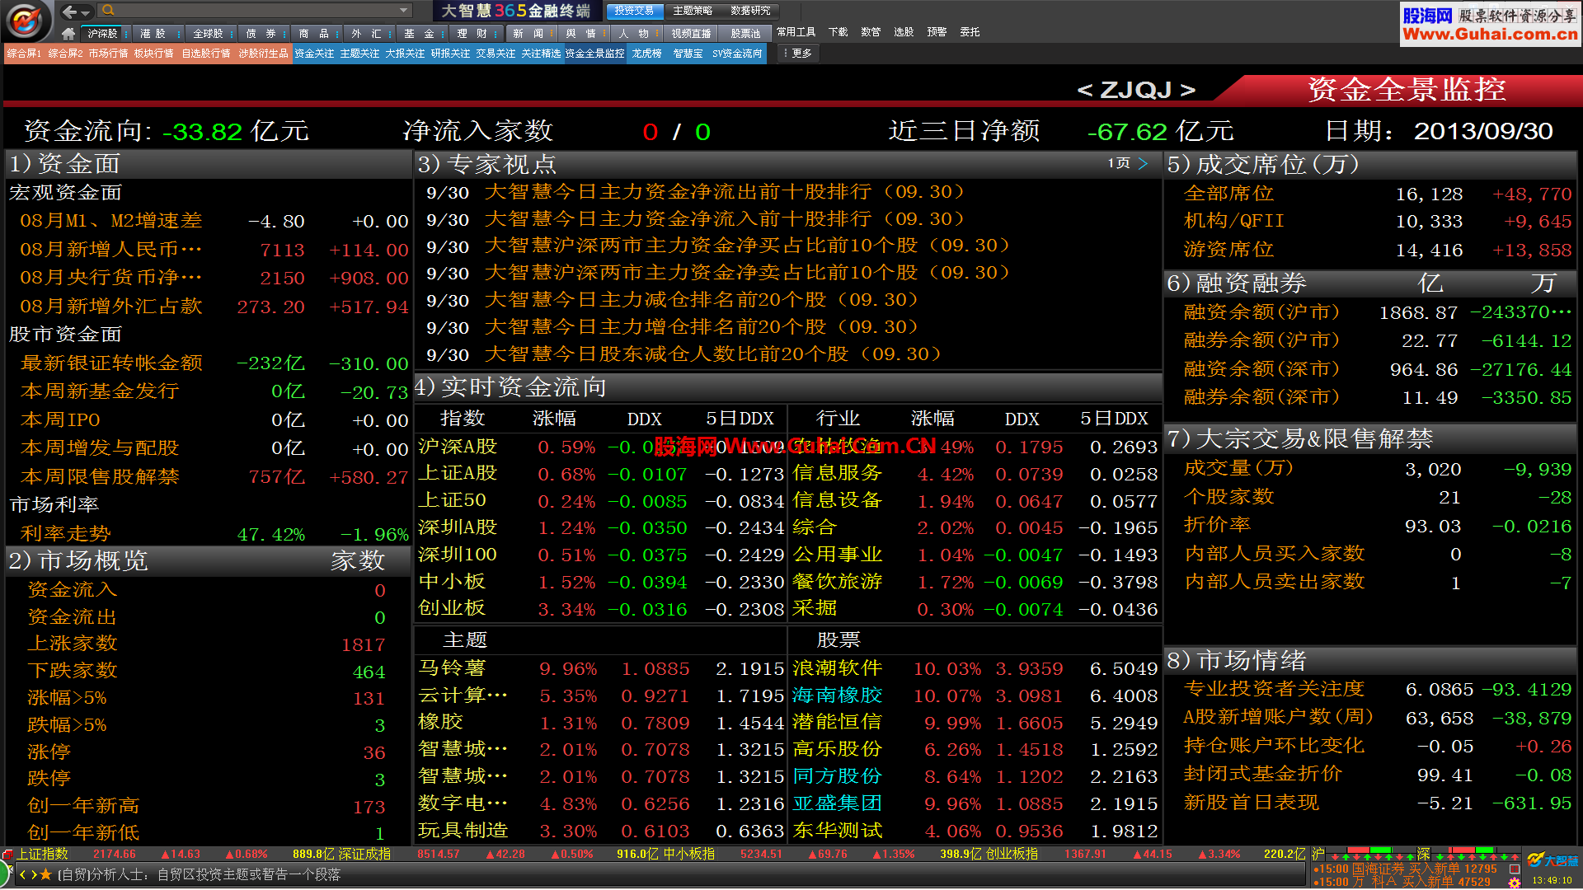Click the 更多 button

(x=797, y=54)
